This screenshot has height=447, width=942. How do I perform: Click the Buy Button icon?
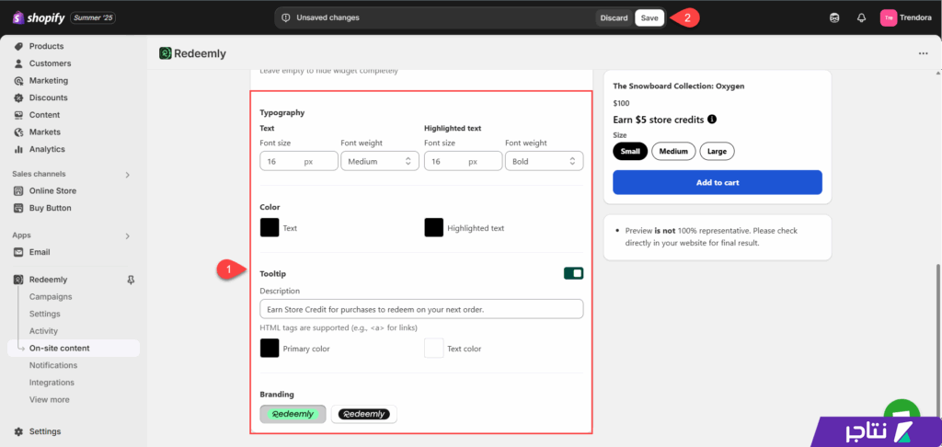point(18,208)
